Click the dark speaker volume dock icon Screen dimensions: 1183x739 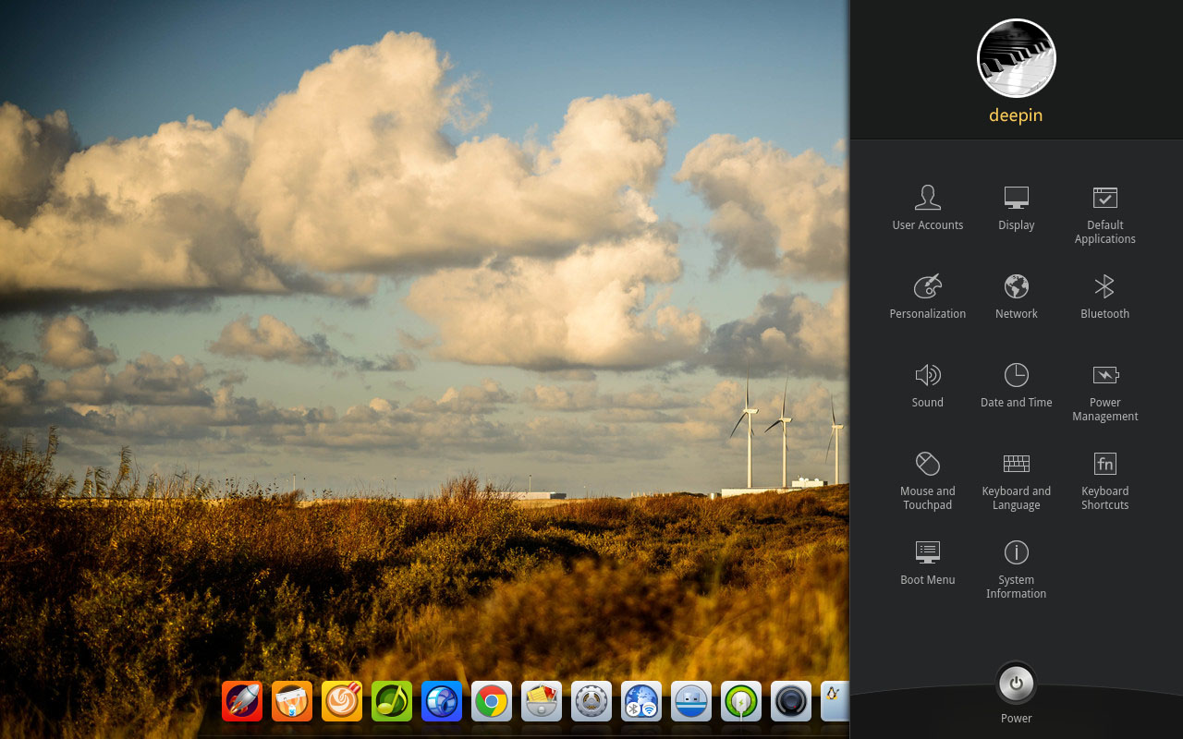(x=791, y=702)
